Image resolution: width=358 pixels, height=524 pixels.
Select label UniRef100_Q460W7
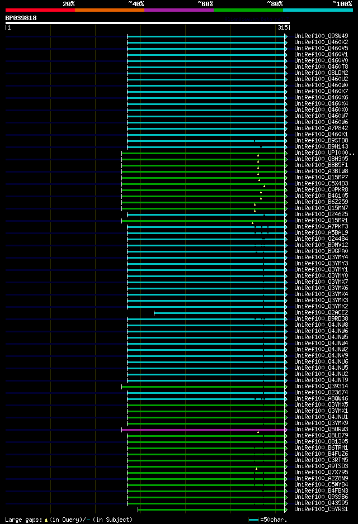321,116
